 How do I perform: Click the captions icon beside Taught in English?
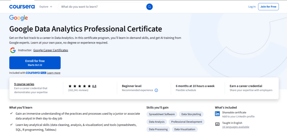click(217, 124)
